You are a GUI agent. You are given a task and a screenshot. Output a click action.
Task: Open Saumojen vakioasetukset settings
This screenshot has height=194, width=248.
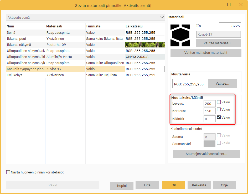click(206, 154)
